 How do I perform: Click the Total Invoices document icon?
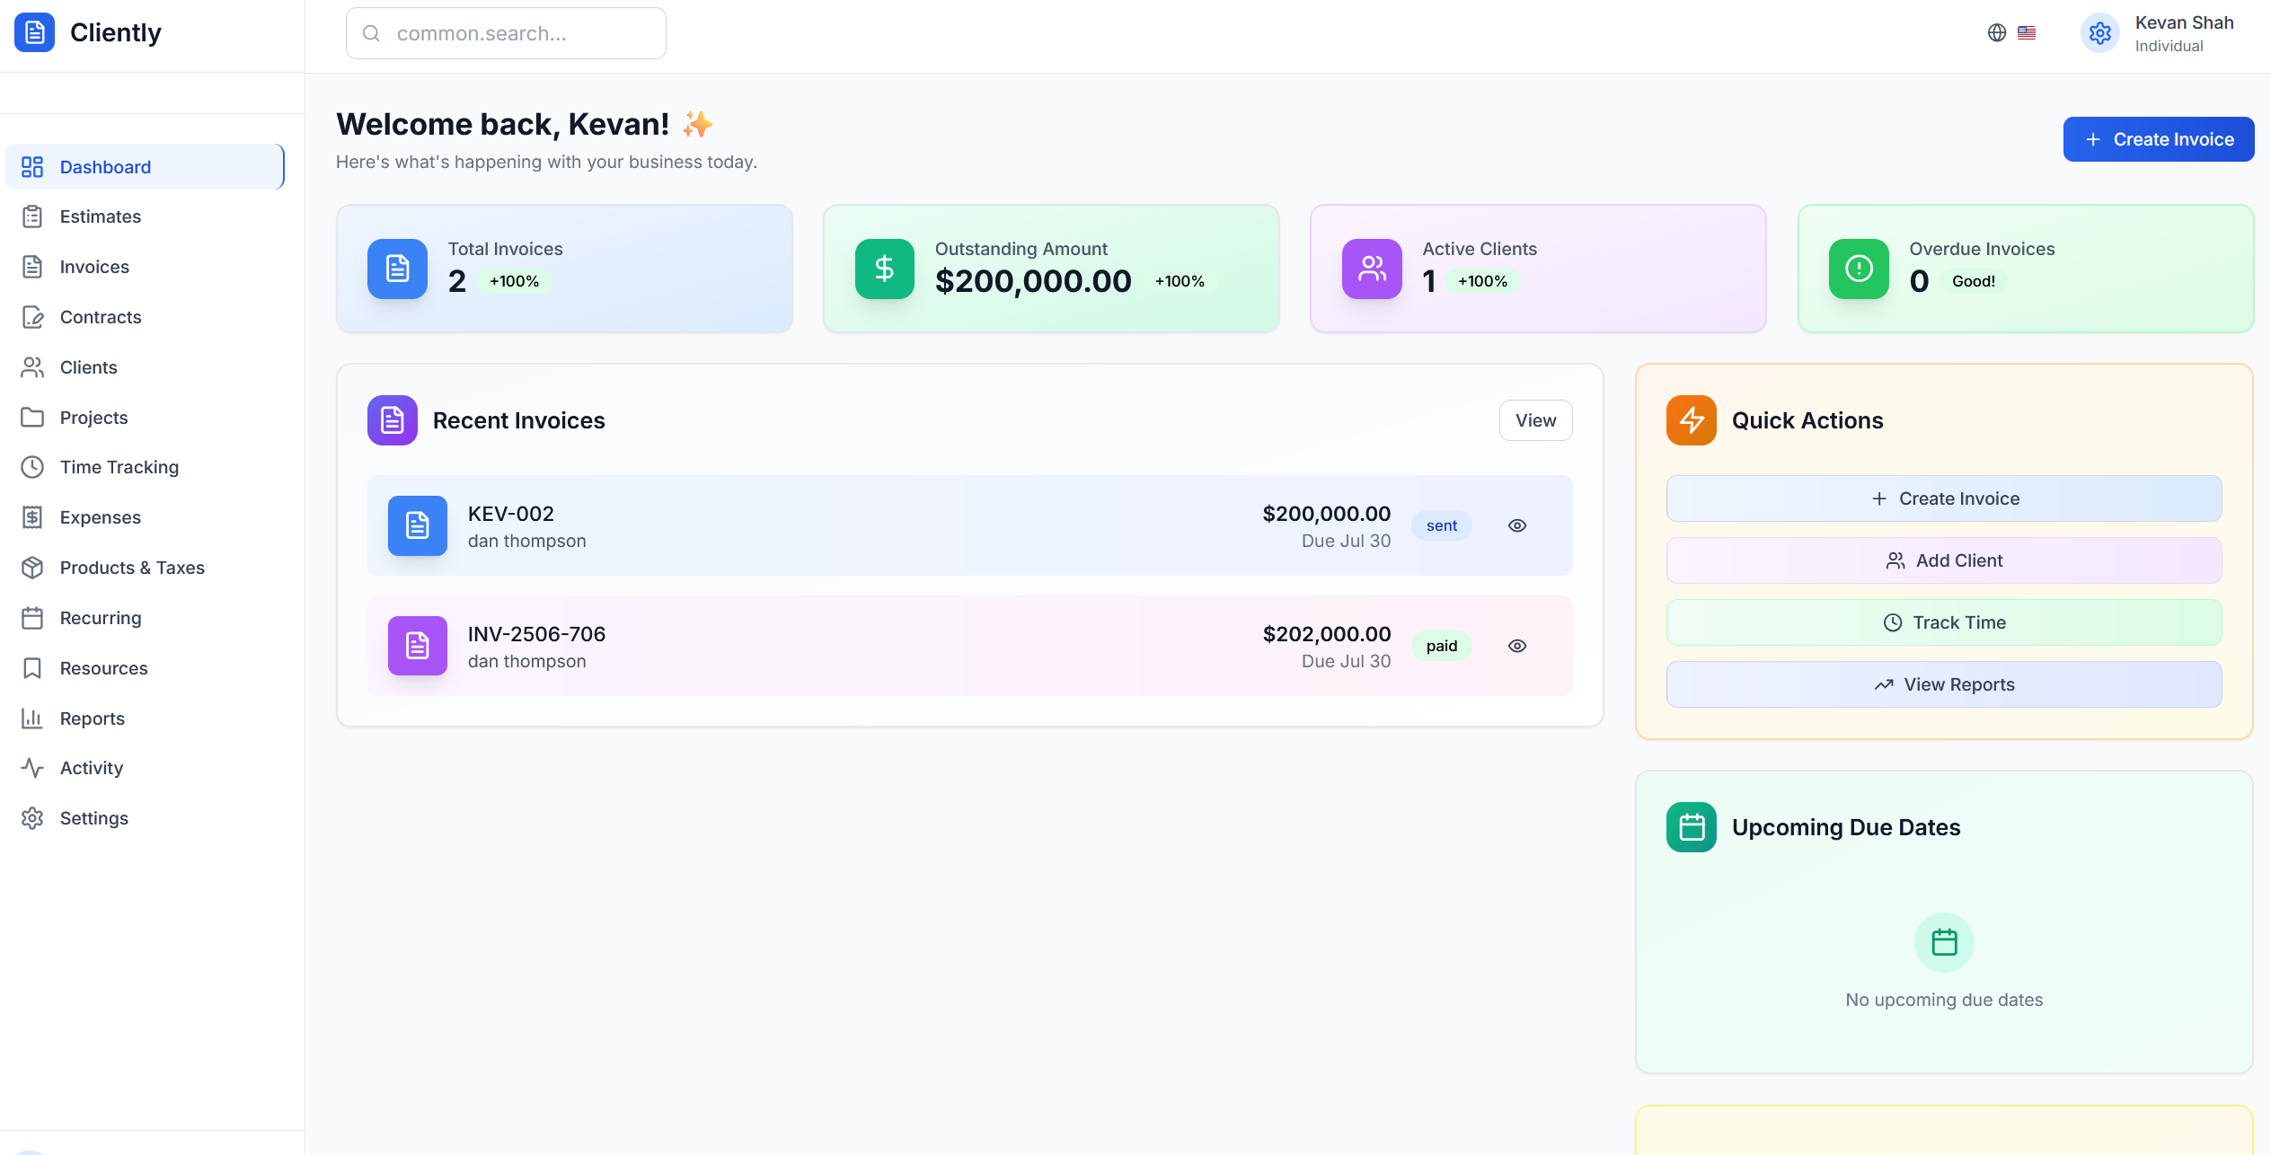click(x=397, y=269)
